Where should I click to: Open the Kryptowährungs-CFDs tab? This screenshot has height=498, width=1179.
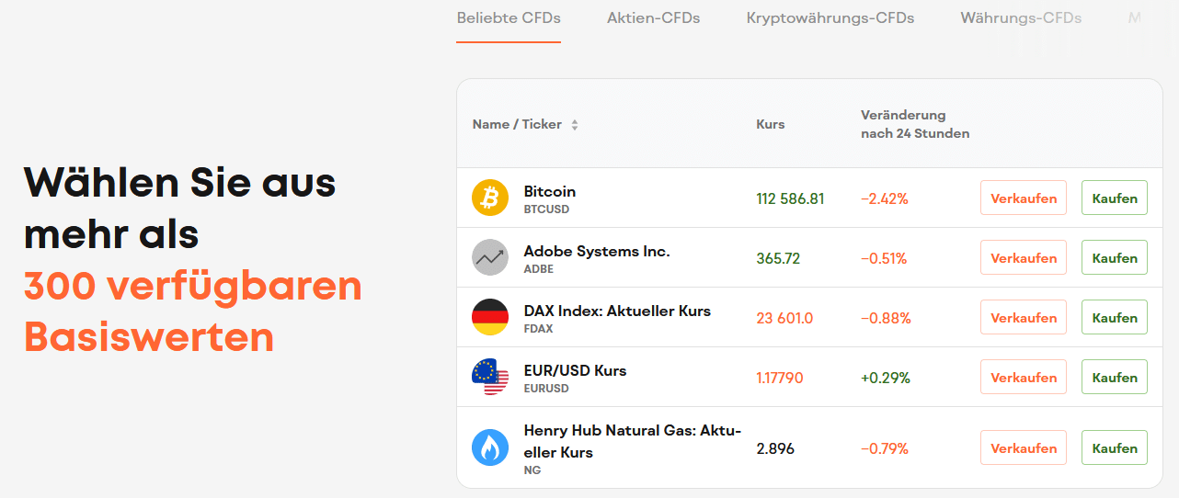830,17
